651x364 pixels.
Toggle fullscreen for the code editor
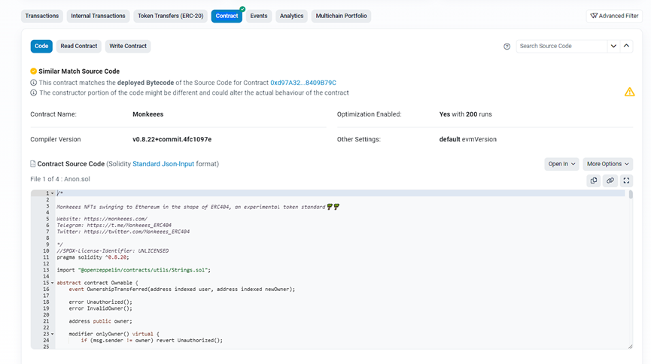(626, 180)
